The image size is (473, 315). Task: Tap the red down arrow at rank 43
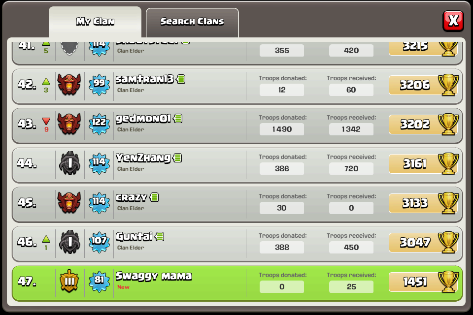coord(46,121)
